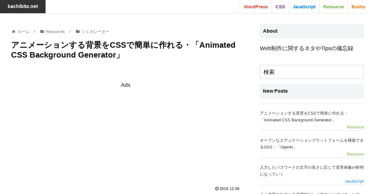Screen dimensions: 369x194
Task: Go to Resources breadcrumb link
Action: 55,31
